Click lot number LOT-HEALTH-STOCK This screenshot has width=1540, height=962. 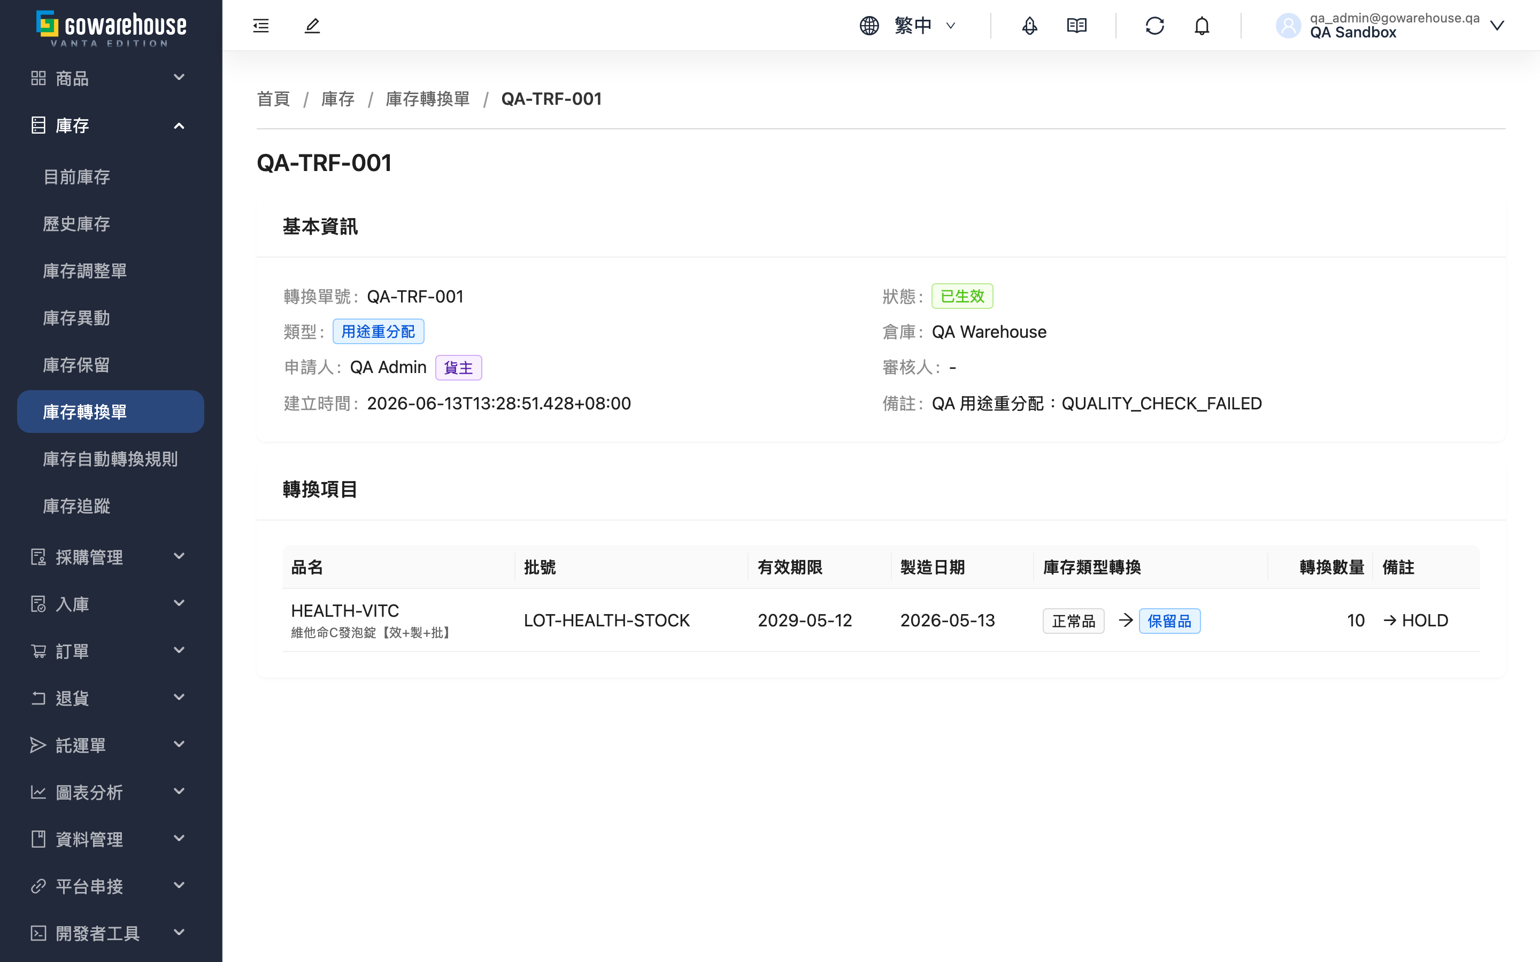point(606,620)
